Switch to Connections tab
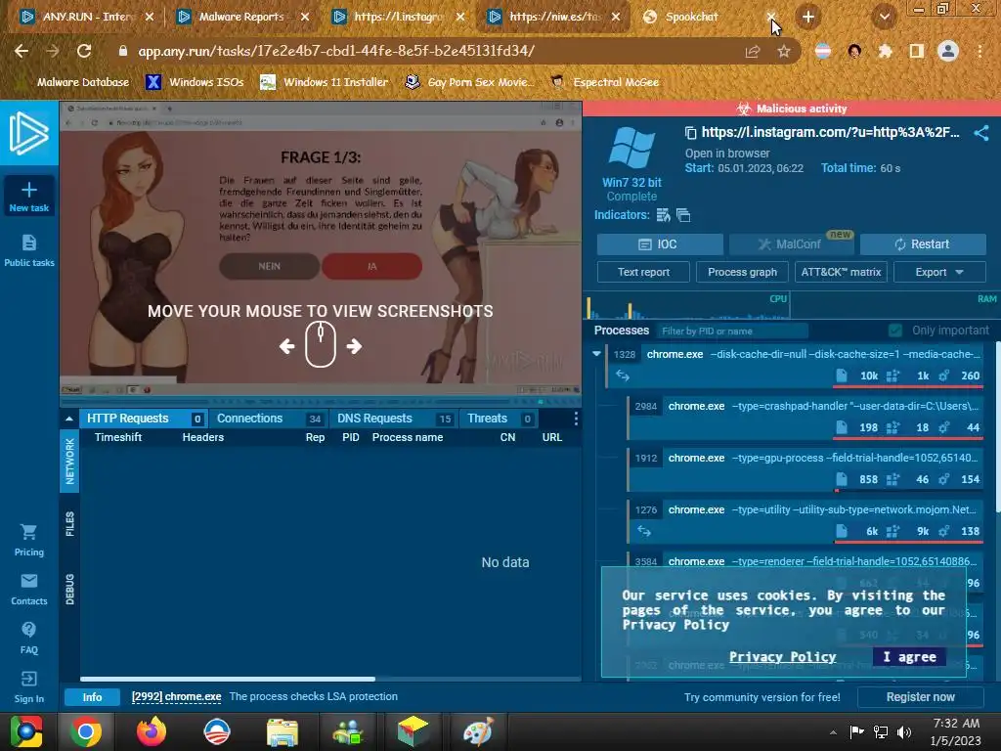Viewport: 1001px width, 751px height. pos(269,419)
